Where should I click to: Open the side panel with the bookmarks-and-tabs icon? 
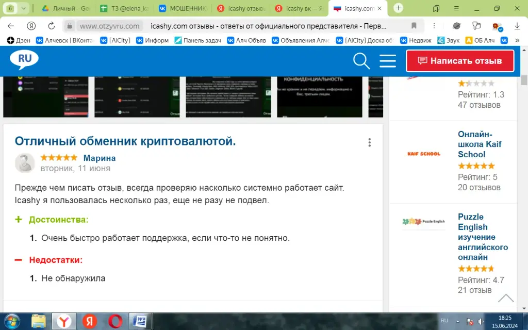click(x=436, y=8)
